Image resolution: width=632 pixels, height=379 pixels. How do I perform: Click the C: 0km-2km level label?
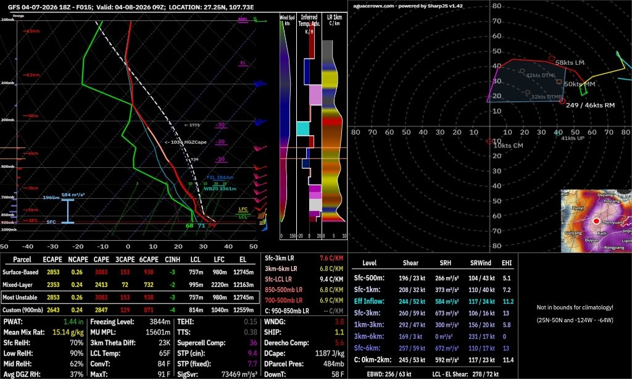[x=372, y=360]
